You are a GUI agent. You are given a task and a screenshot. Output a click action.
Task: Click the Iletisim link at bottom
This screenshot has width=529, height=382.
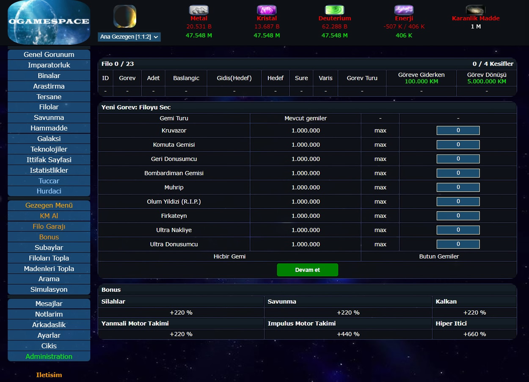[x=49, y=375]
